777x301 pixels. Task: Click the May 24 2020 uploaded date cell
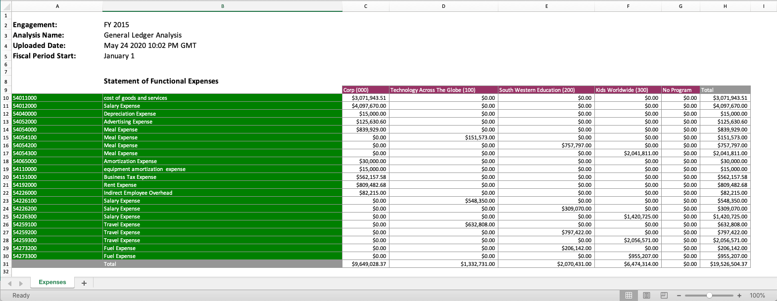[150, 45]
